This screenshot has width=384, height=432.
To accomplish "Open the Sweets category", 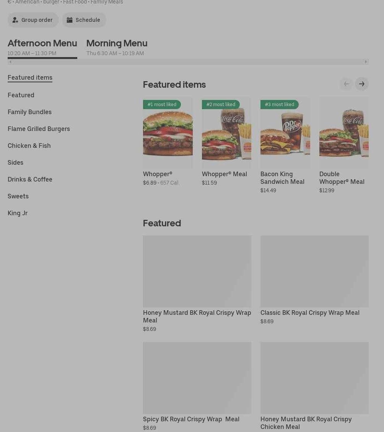I will (x=18, y=196).
